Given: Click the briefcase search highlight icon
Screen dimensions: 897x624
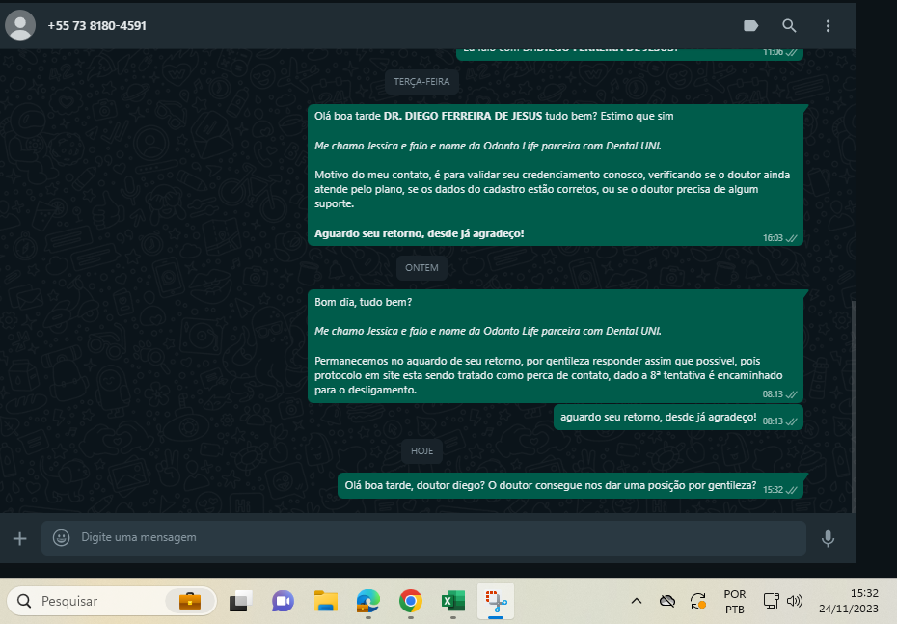Looking at the screenshot, I should click(x=190, y=601).
